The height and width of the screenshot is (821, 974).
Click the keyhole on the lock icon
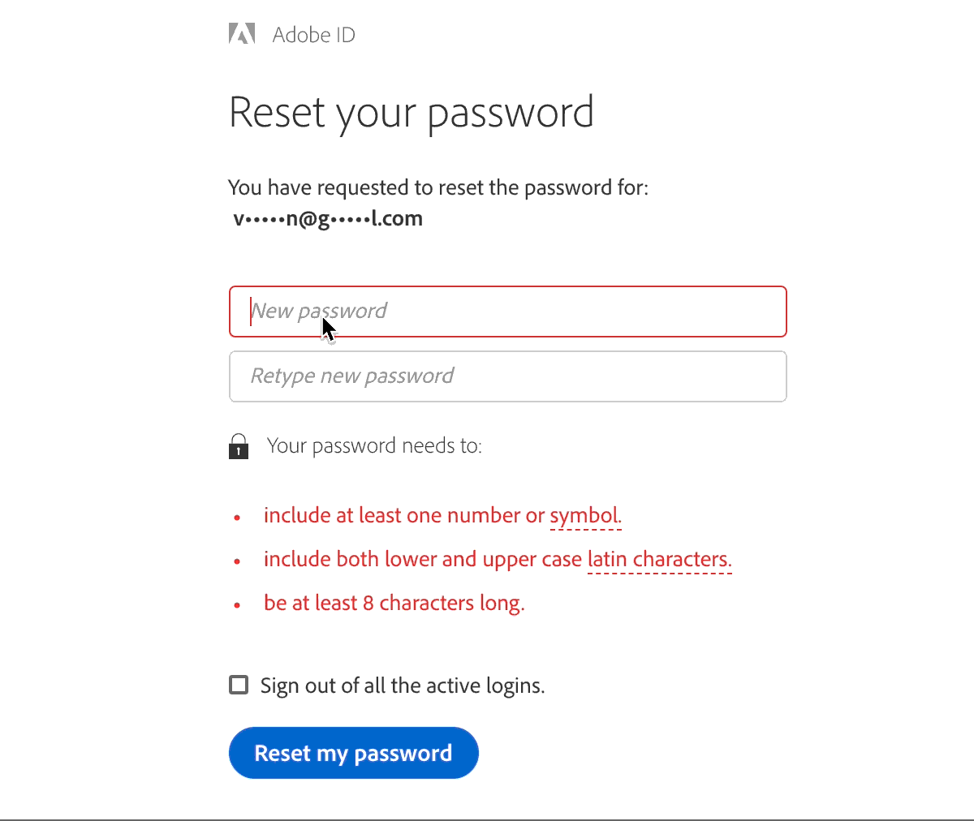(x=238, y=449)
